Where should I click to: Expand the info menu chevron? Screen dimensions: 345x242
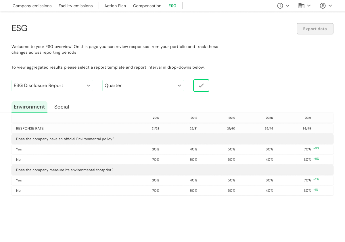click(x=287, y=6)
